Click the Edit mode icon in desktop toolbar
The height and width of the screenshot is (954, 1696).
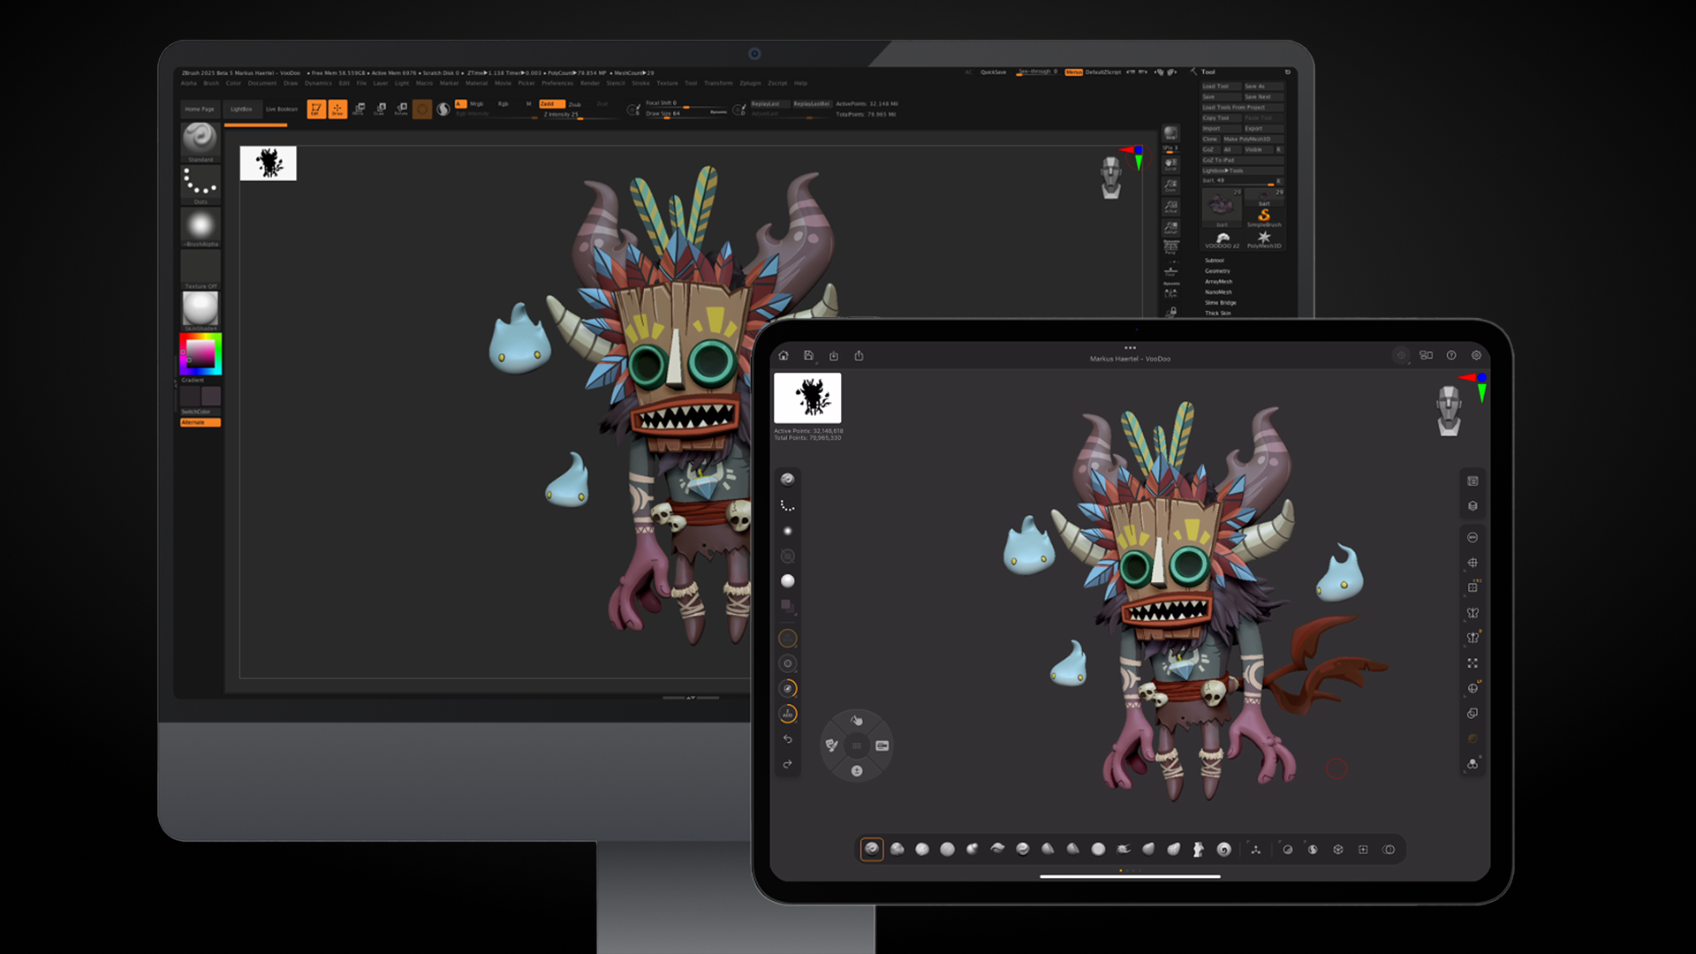316,109
